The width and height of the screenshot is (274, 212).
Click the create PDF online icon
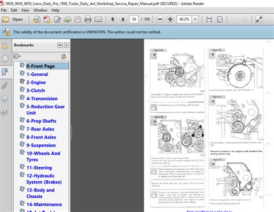[x=36, y=19]
